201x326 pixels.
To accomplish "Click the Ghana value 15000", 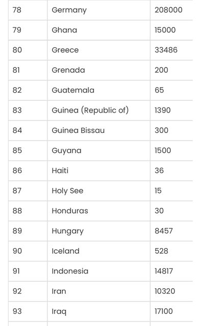I will tap(165, 30).
